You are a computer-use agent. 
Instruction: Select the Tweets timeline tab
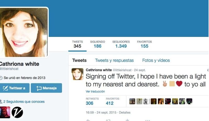click(79, 60)
